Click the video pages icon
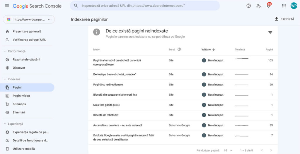 (7, 96)
